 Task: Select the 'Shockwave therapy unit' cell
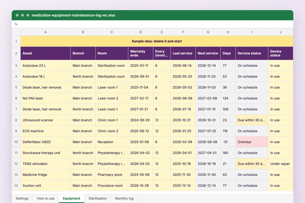[45, 153]
